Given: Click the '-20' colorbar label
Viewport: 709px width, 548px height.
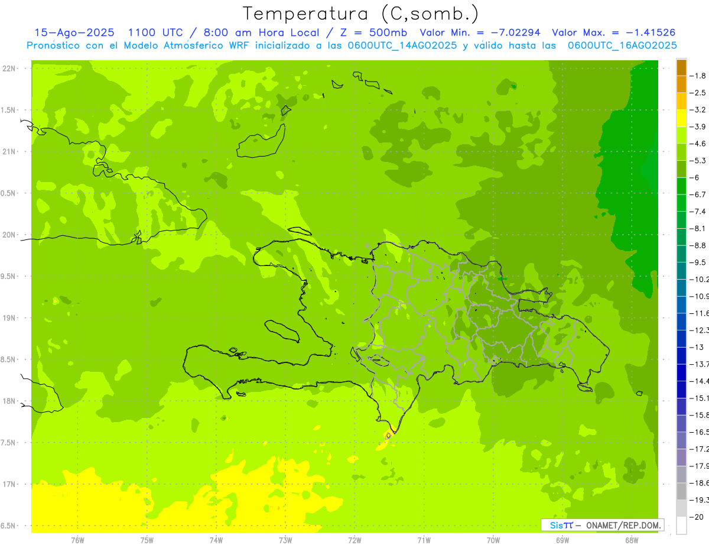Looking at the screenshot, I should pyautogui.click(x=697, y=517).
